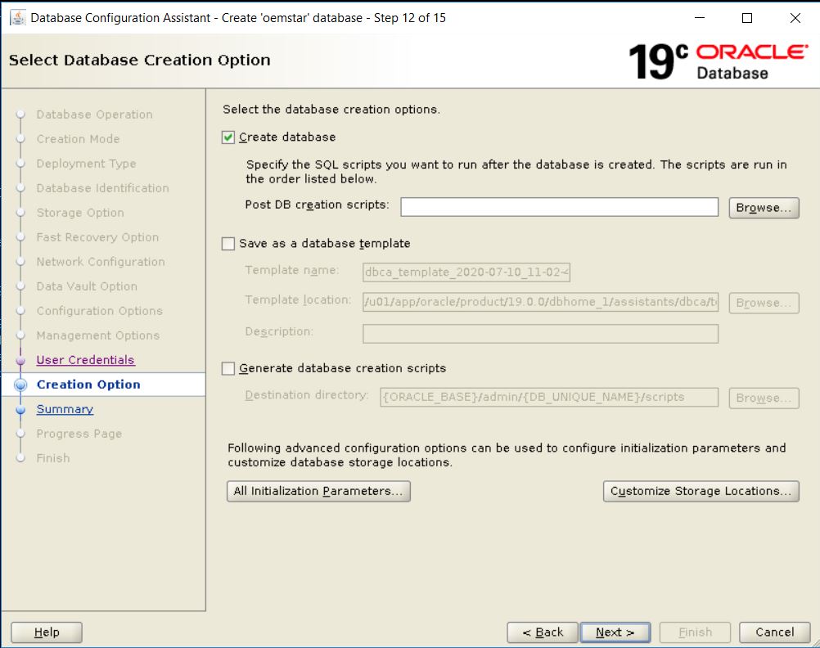Click the Post DB creation scripts field

559,207
